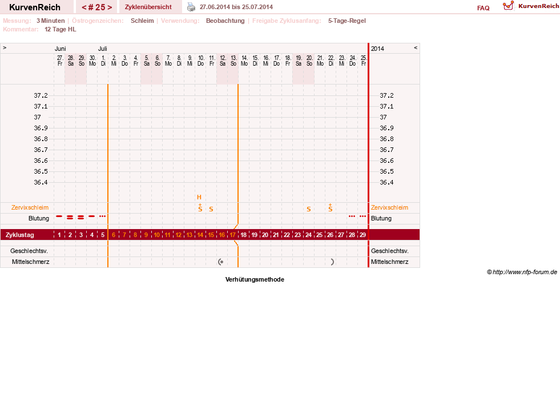Select cycle day 21 in the Zyklustag row
Screen dimensions: 560x393
[276, 235]
